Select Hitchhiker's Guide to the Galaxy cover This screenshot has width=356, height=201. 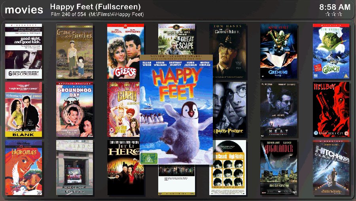331,168
